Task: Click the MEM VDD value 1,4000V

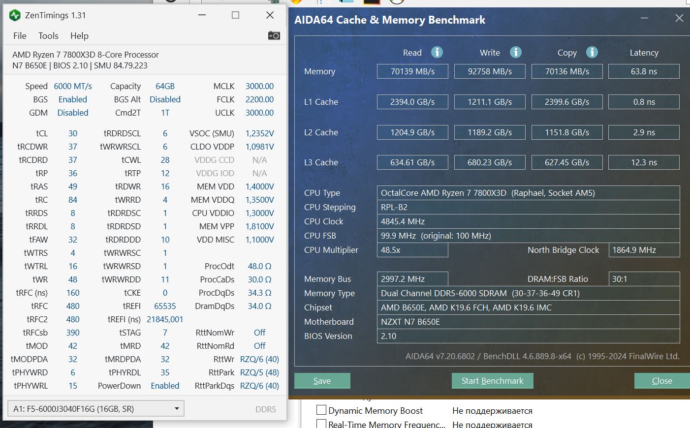Action: point(259,186)
